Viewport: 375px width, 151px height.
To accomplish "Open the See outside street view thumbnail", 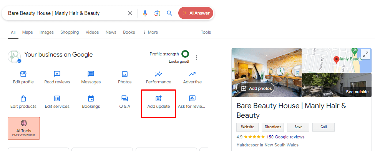I will pos(337,85).
